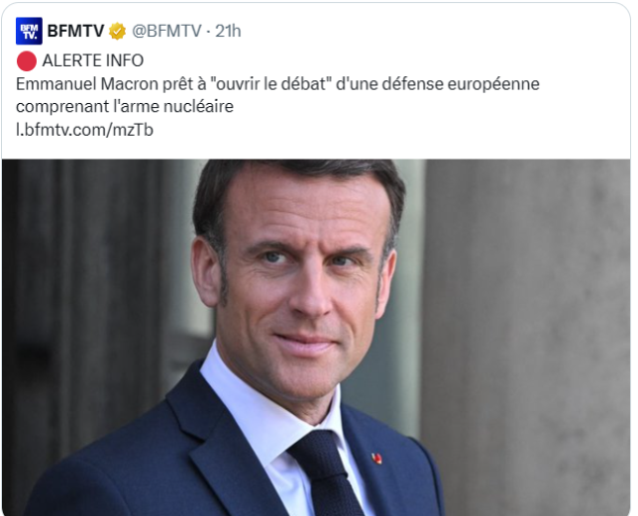This screenshot has width=638, height=516.
Task: Click the gold verified badge
Action: (x=117, y=32)
